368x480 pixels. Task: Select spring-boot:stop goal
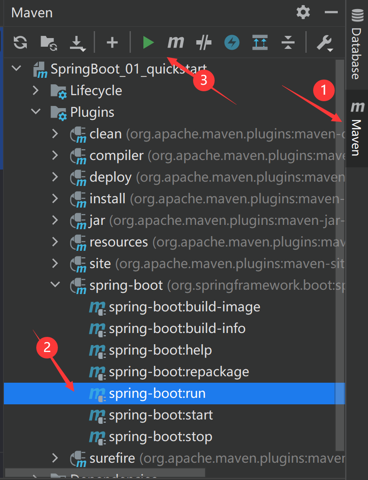tap(174, 437)
